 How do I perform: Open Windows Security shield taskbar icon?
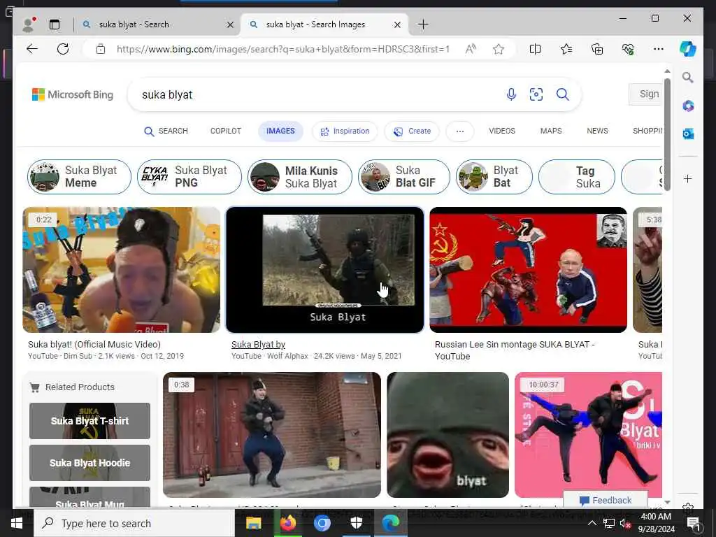point(356,523)
